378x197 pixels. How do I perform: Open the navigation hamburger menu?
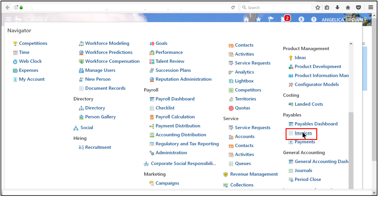point(8,19)
